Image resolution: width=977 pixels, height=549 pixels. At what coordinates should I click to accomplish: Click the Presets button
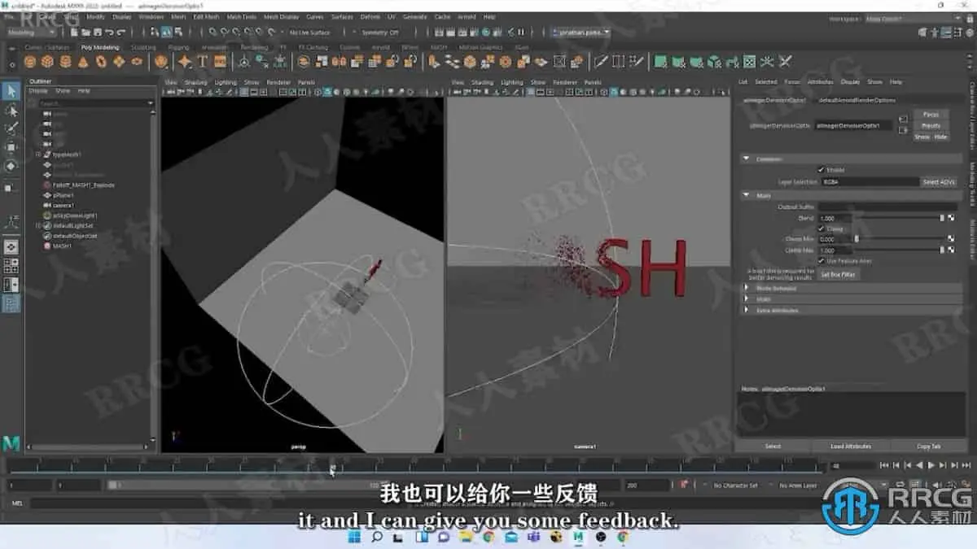(x=931, y=125)
